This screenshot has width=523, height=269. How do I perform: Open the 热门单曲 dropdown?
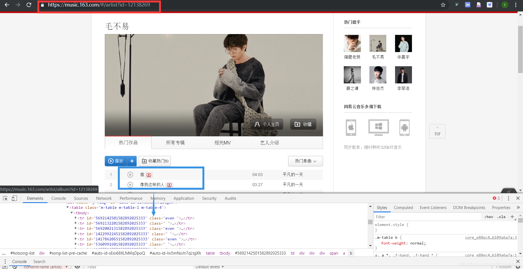tap(306, 161)
